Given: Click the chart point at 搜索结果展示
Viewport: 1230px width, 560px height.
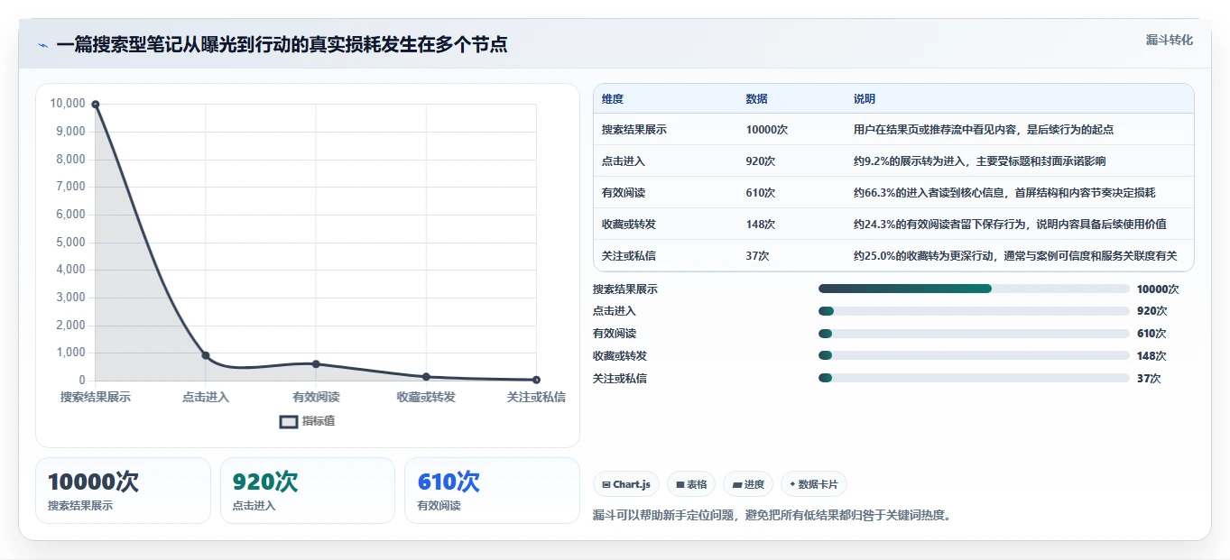Looking at the screenshot, I should point(96,105).
